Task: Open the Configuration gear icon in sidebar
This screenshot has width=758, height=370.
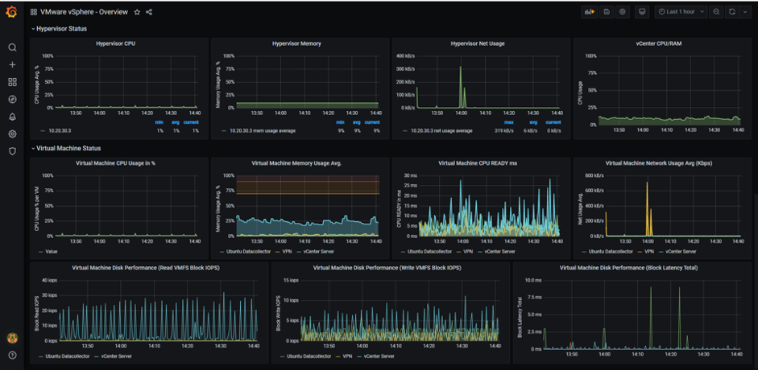Action: click(x=13, y=134)
